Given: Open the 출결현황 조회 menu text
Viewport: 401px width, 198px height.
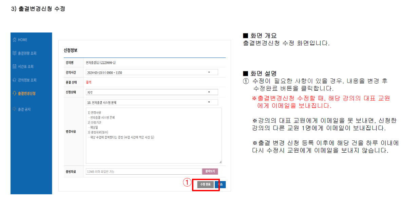Looking at the screenshot, I should 27,53.
